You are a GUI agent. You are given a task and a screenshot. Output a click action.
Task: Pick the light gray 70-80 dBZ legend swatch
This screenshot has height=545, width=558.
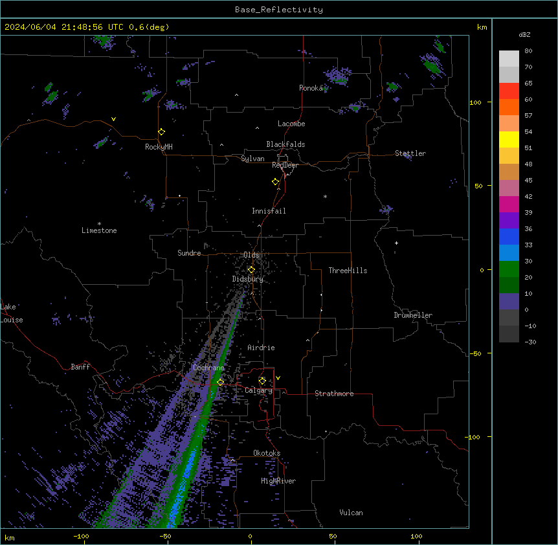click(x=509, y=59)
